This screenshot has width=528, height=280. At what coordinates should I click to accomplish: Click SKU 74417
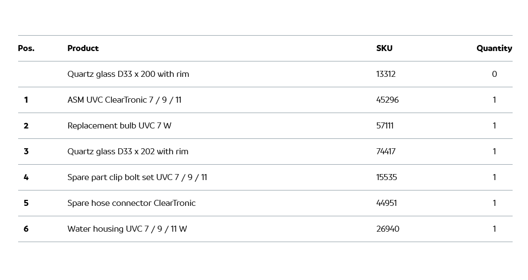click(x=386, y=152)
